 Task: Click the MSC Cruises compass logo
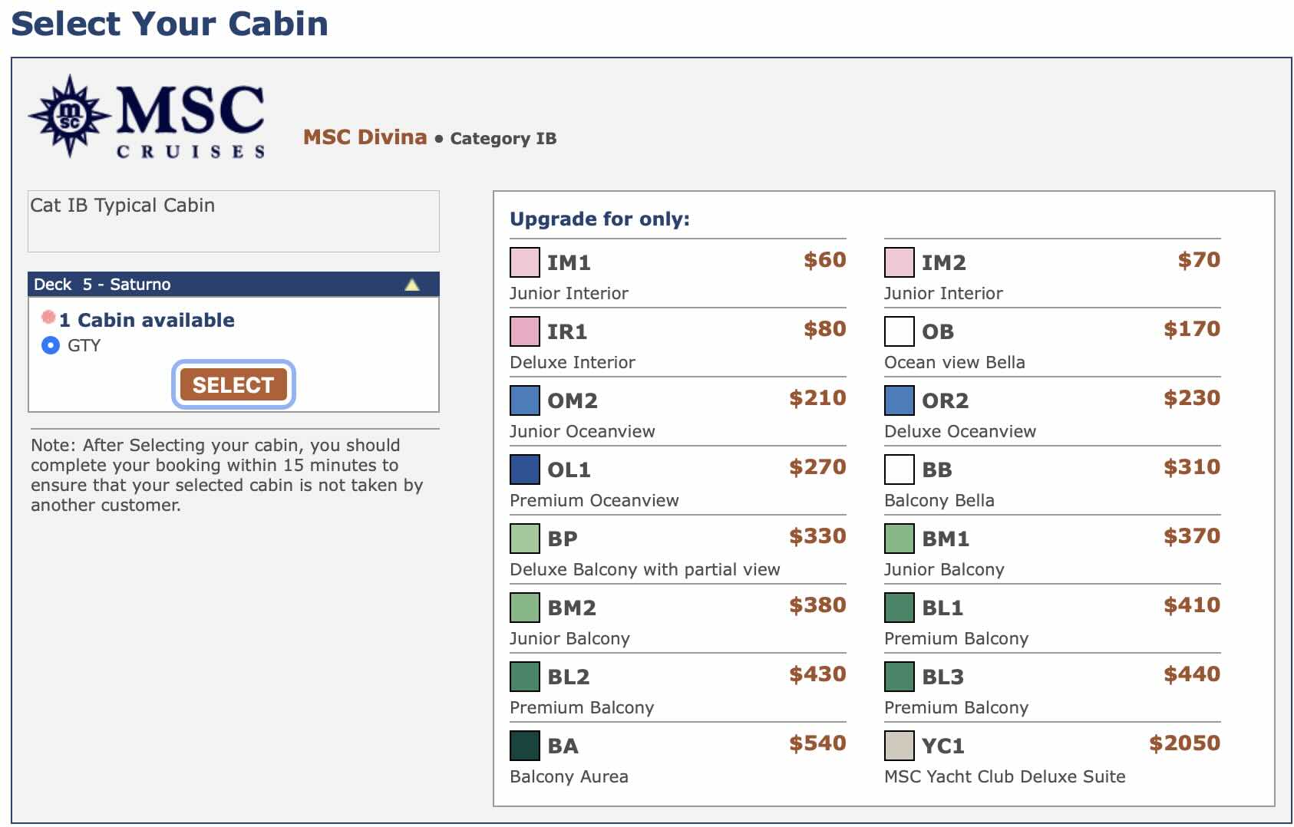click(x=69, y=117)
